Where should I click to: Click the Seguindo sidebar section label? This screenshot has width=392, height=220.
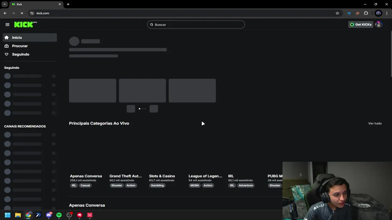coord(12,68)
